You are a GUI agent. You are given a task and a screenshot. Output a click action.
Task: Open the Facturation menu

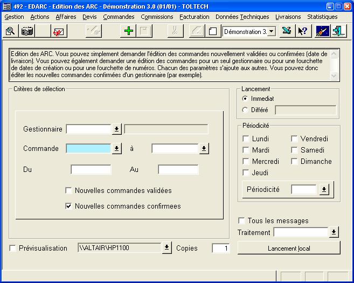pyautogui.click(x=195, y=17)
